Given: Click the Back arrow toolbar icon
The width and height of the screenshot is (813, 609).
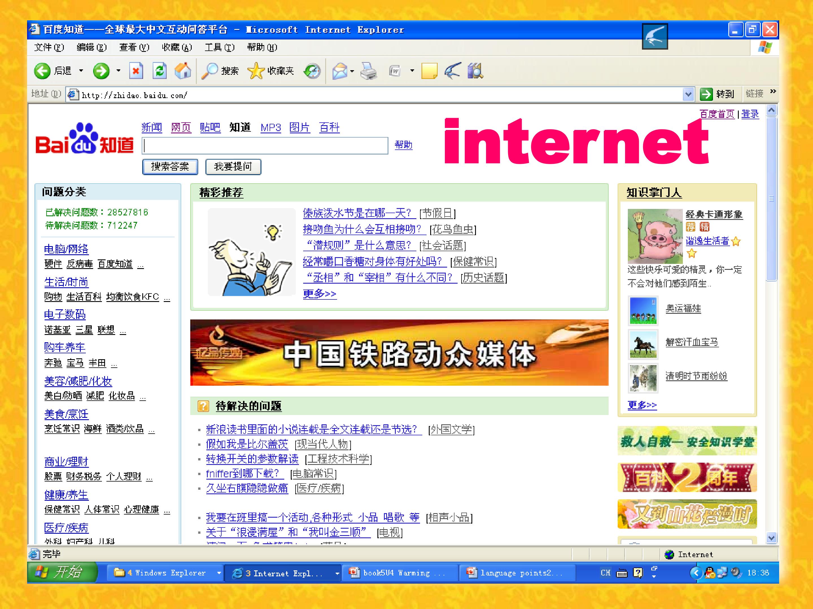Looking at the screenshot, I should point(42,71).
